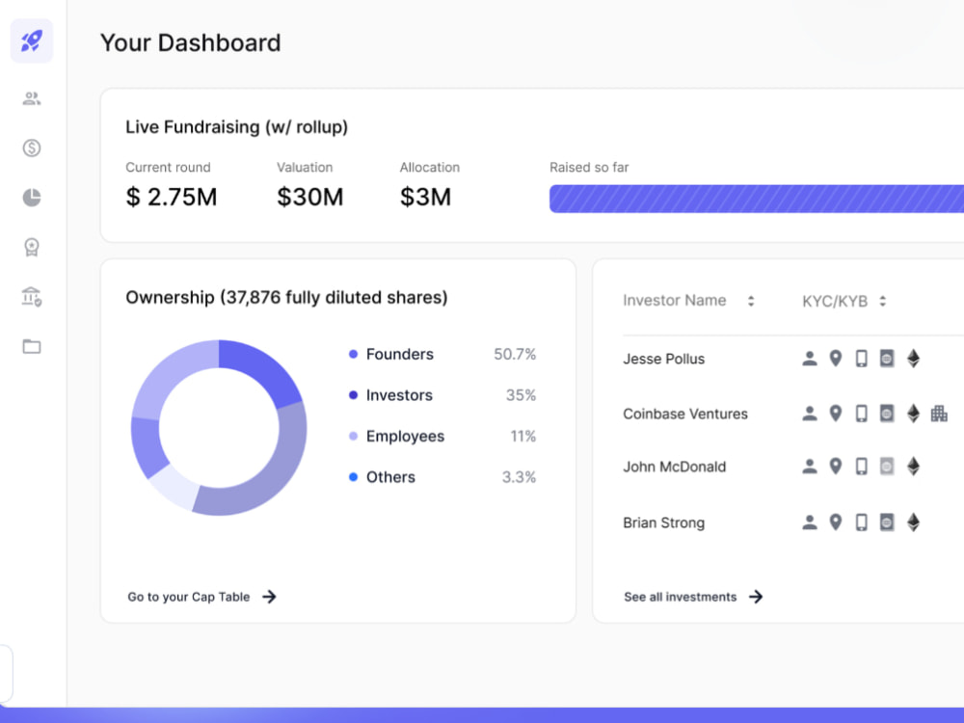This screenshot has width=964, height=723.
Task: Click Coinbase Ventures passport icon
Action: (887, 414)
